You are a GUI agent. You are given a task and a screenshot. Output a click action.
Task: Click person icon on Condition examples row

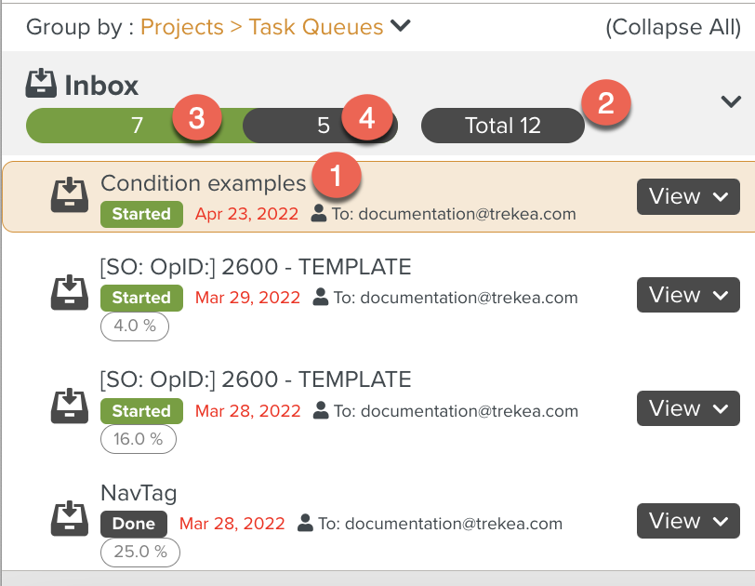[x=319, y=214]
